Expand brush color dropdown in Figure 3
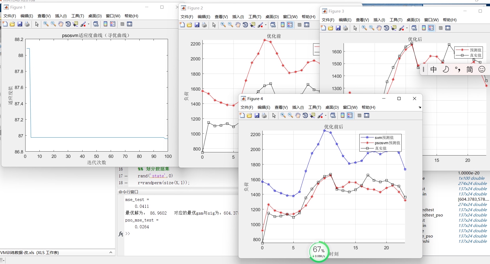The height and width of the screenshot is (264, 490). tap(407, 28)
